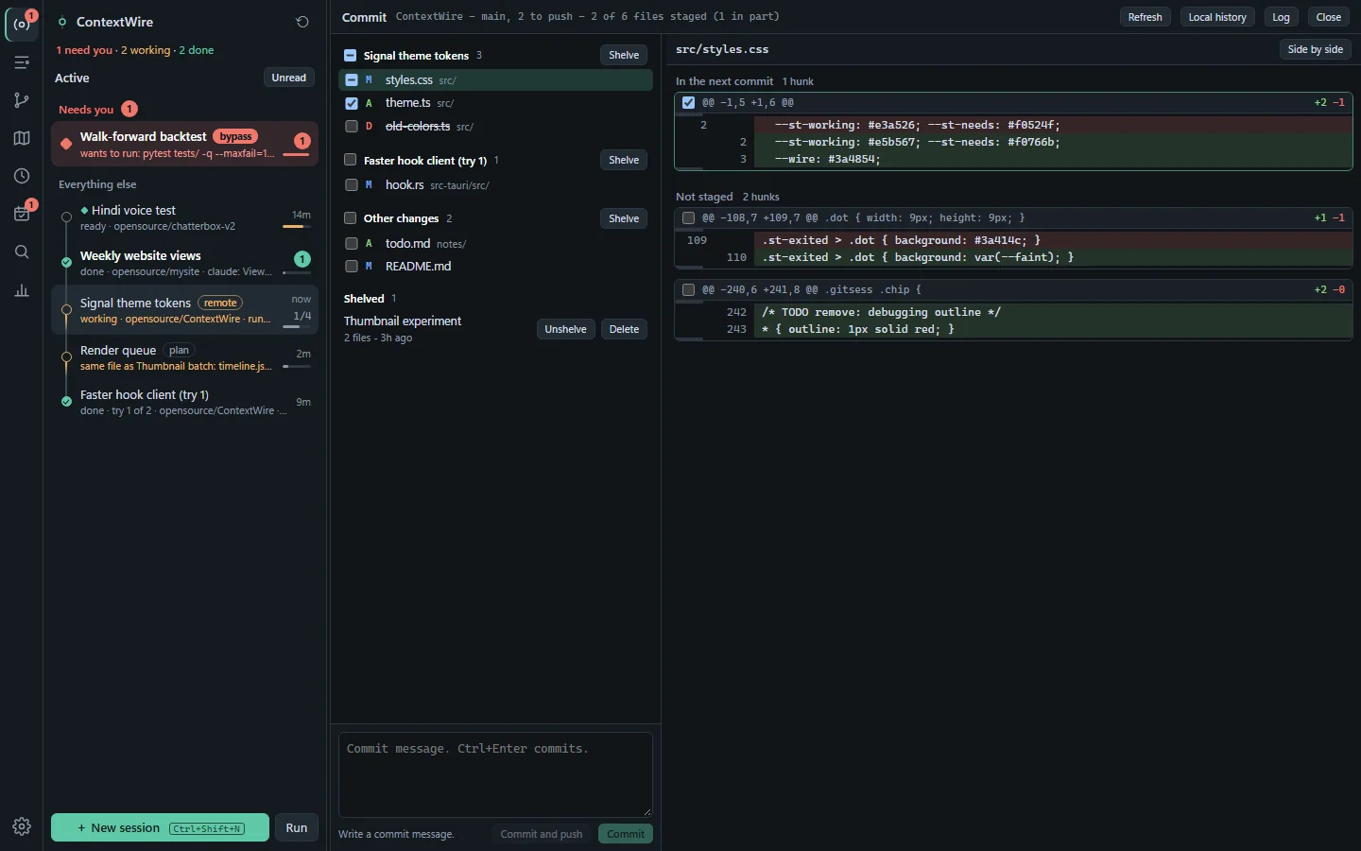Click the ContextWire project status icon
Image resolution: width=1361 pixels, height=851 pixels.
click(x=62, y=22)
